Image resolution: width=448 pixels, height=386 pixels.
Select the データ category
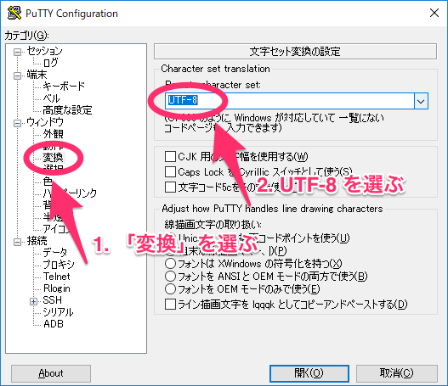55,253
